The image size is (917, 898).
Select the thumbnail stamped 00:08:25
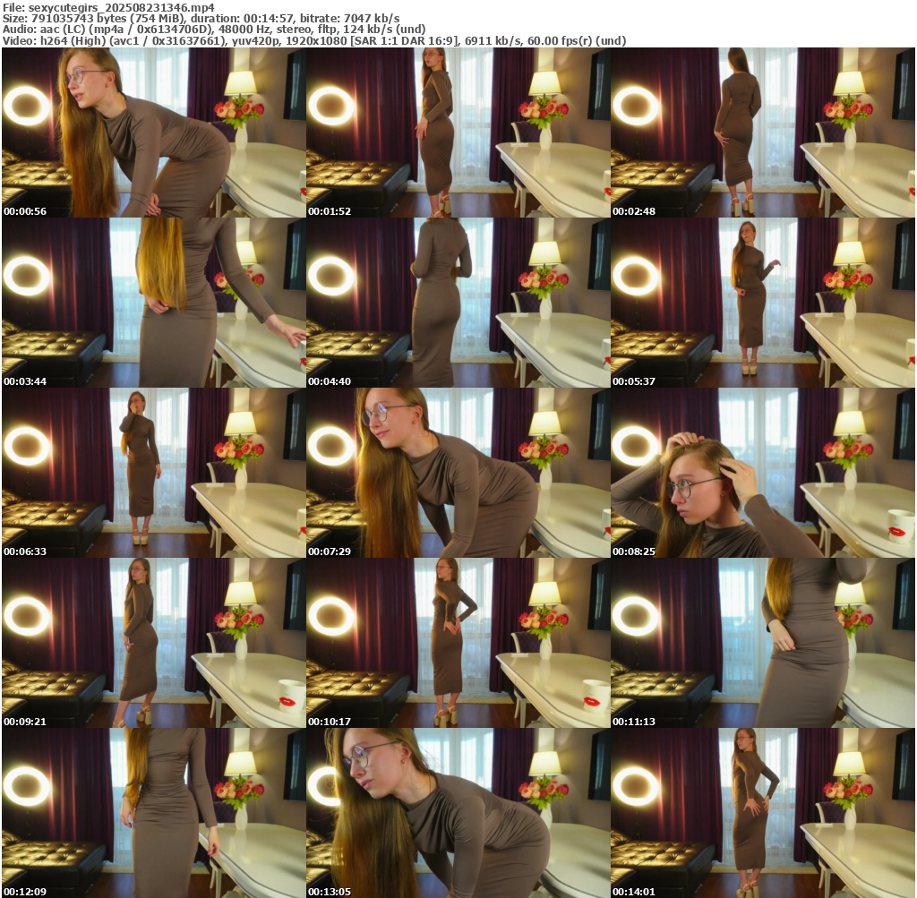pyautogui.click(x=763, y=473)
